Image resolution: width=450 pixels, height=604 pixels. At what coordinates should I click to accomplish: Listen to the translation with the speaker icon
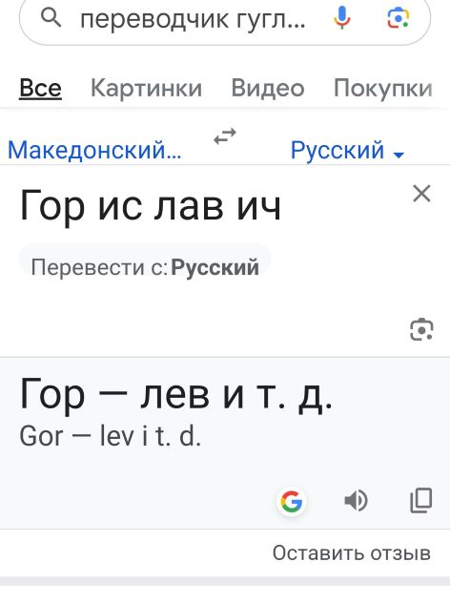tap(356, 500)
